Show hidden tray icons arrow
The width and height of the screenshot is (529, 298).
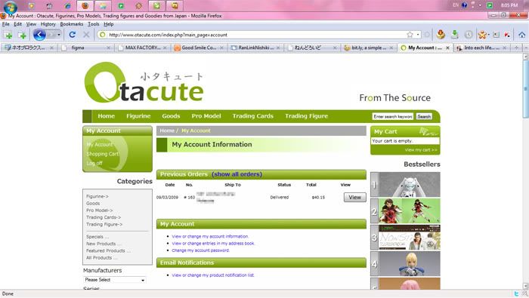[x=480, y=5]
